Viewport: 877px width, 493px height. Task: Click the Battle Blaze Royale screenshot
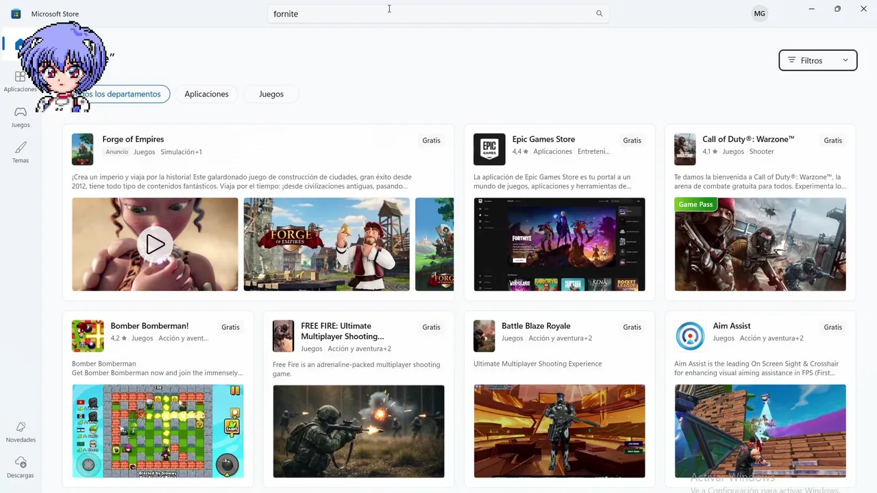pos(559,431)
